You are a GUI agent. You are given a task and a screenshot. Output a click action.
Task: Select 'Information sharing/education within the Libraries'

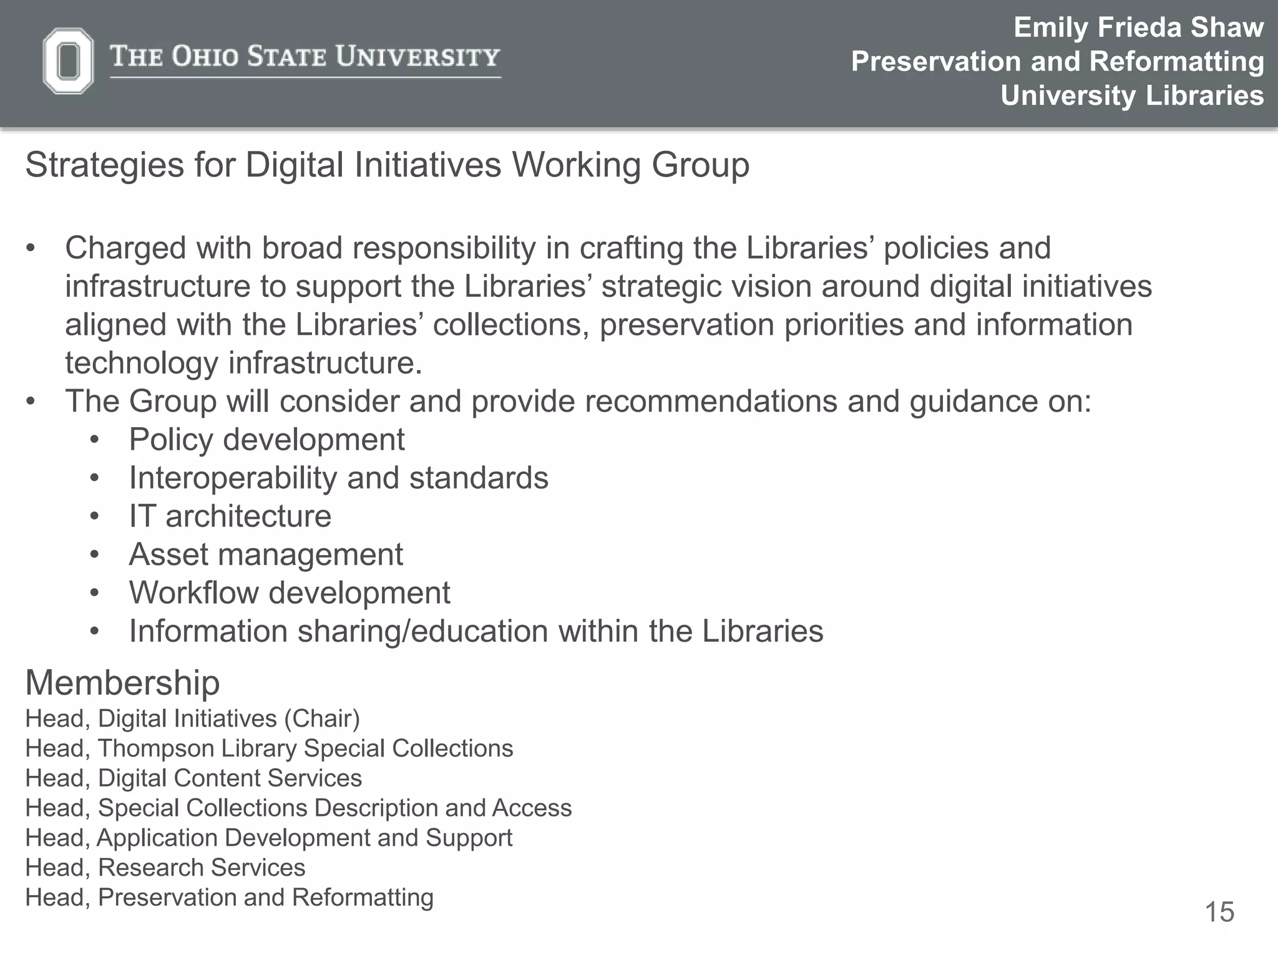coord(476,631)
